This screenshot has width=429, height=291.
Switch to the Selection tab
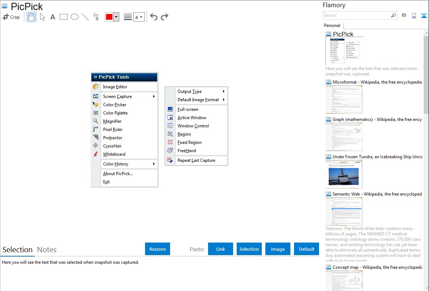click(x=18, y=250)
